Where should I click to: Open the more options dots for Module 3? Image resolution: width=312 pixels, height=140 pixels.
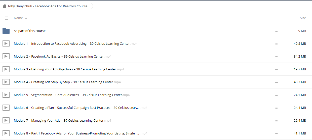277,69
